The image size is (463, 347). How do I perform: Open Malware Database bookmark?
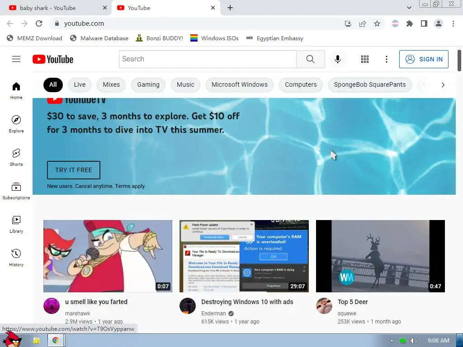click(99, 38)
